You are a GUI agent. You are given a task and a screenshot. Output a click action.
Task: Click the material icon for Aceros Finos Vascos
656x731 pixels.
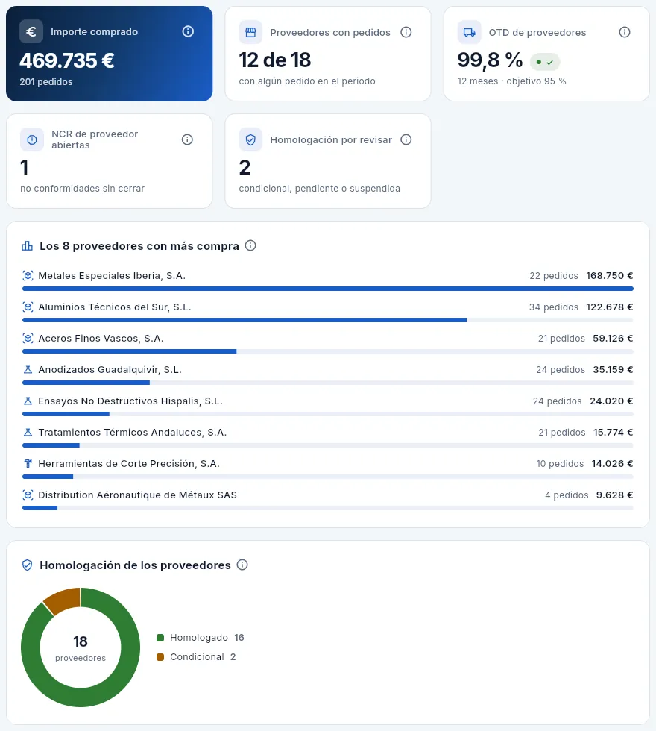point(28,338)
